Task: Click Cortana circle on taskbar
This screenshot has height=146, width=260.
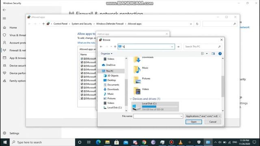Action: 80,142
